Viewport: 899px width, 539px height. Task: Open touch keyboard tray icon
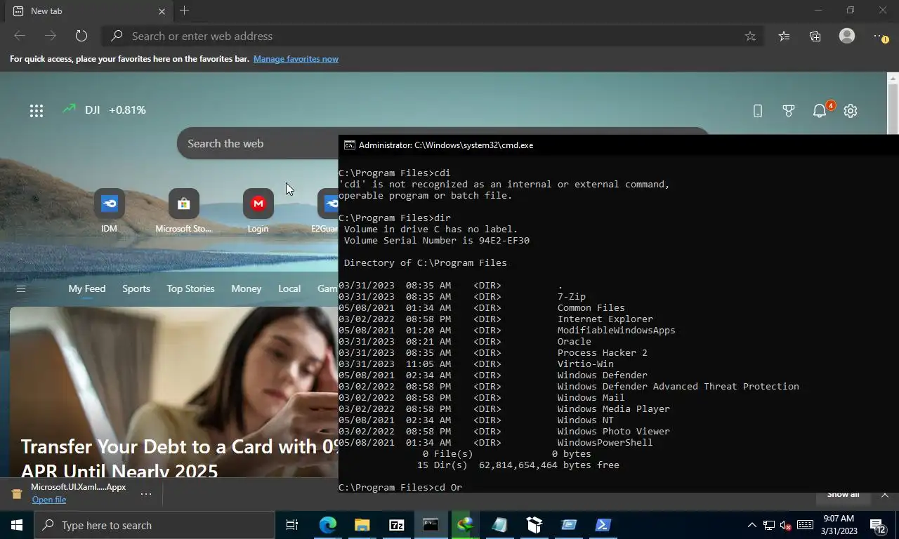[806, 525]
